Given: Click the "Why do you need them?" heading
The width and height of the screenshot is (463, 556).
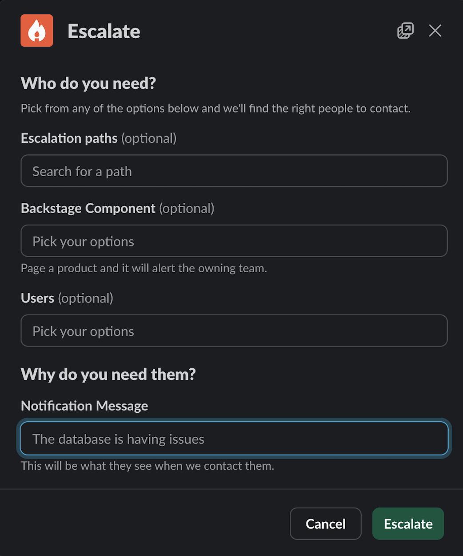Looking at the screenshot, I should [x=108, y=375].
